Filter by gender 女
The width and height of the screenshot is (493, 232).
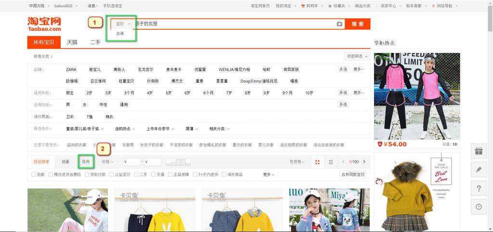click(85, 104)
